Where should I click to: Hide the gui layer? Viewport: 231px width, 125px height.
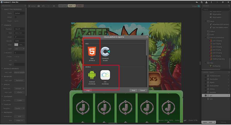(x=206, y=96)
